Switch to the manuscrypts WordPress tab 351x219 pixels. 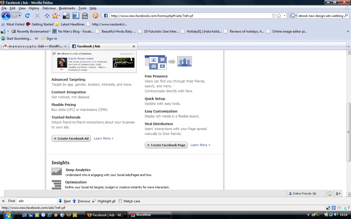[x=33, y=46]
